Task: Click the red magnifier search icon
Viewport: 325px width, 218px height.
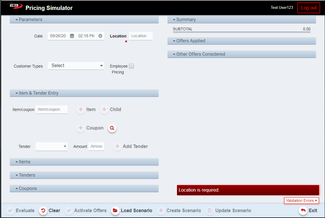Action: click(x=112, y=128)
